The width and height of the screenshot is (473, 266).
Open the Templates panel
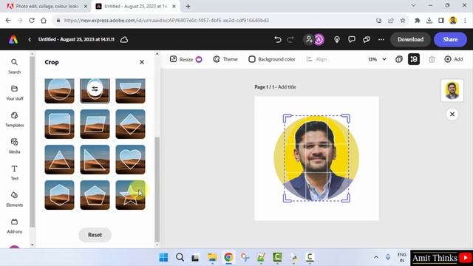click(14, 120)
